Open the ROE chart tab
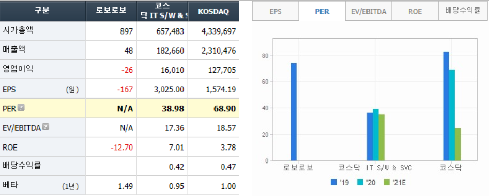The width and height of the screenshot is (489, 196). pos(415,11)
